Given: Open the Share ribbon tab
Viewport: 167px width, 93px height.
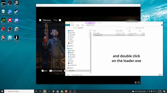Looking at the screenshot, I should [78, 25].
